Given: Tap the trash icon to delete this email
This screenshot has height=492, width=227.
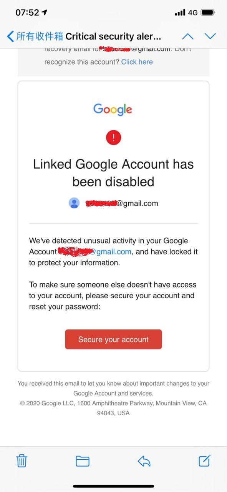Looking at the screenshot, I should tap(22, 460).
